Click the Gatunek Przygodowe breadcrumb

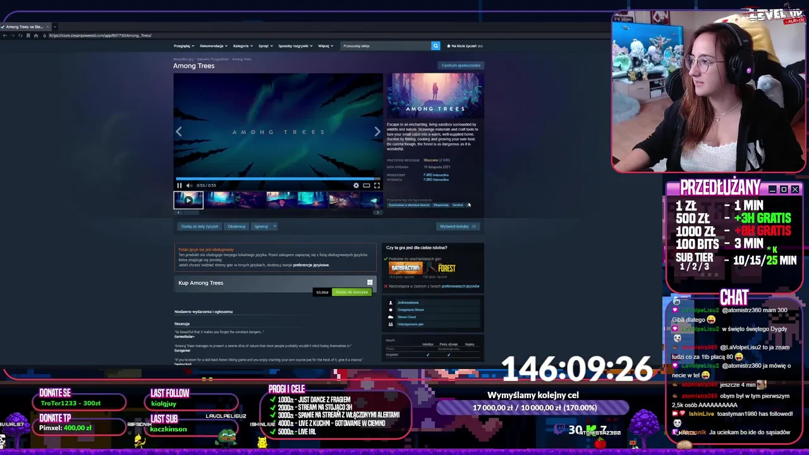click(x=212, y=59)
